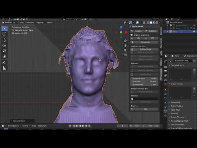Toggle visibility of MyFaceMask collection
Screen dimensions: 197x148
click(x=194, y=25)
